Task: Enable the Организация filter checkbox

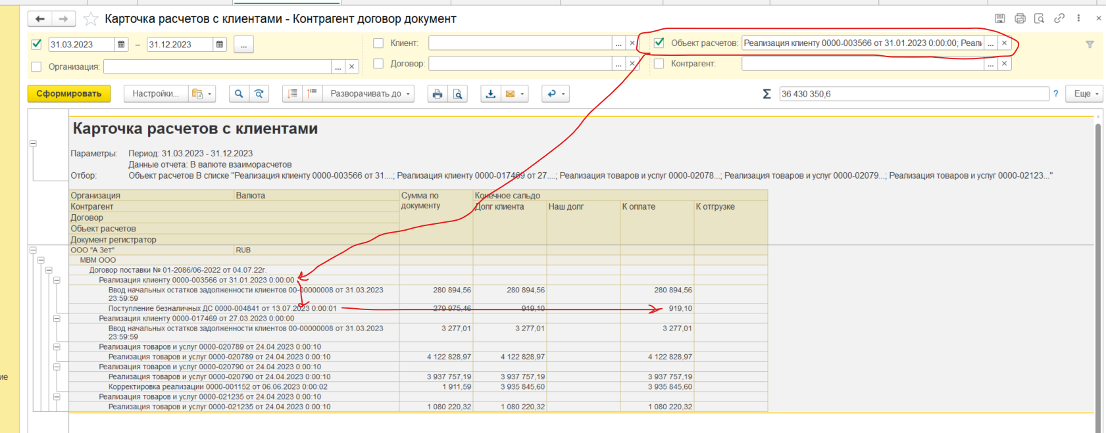Action: pos(36,67)
